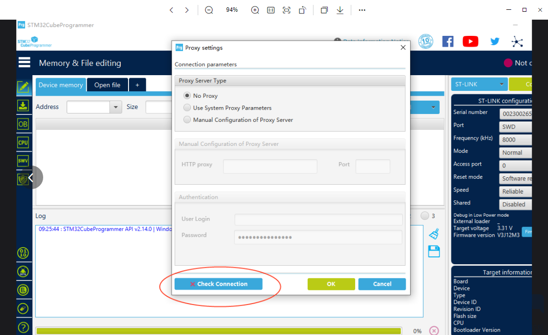Open the ST-LINK interface dropdown
Image resolution: width=548 pixels, height=335 pixels.
(479, 84)
